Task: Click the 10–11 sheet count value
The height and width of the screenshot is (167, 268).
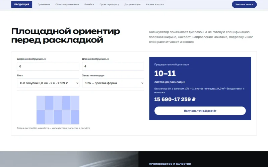Action: point(165,73)
